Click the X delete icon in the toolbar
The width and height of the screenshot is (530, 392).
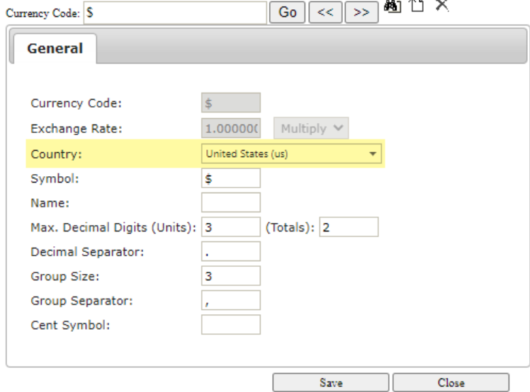coord(441,6)
